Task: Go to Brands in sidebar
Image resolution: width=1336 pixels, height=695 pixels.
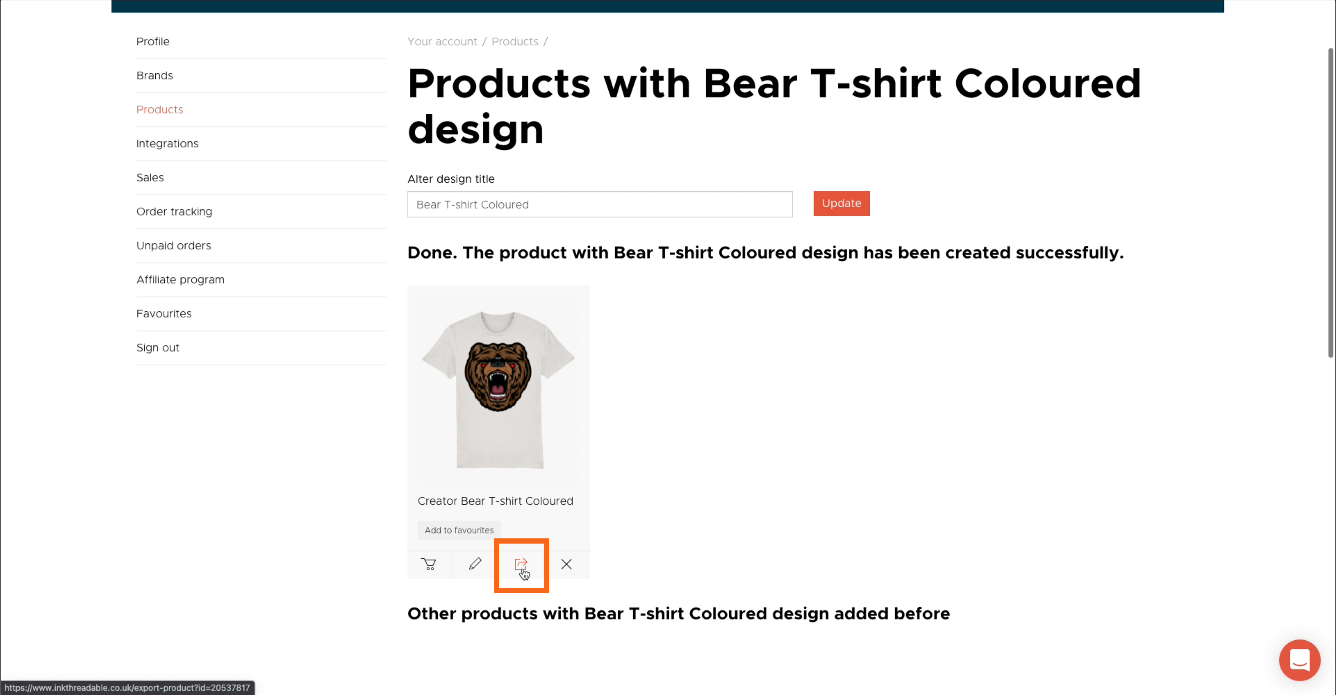Action: [154, 76]
